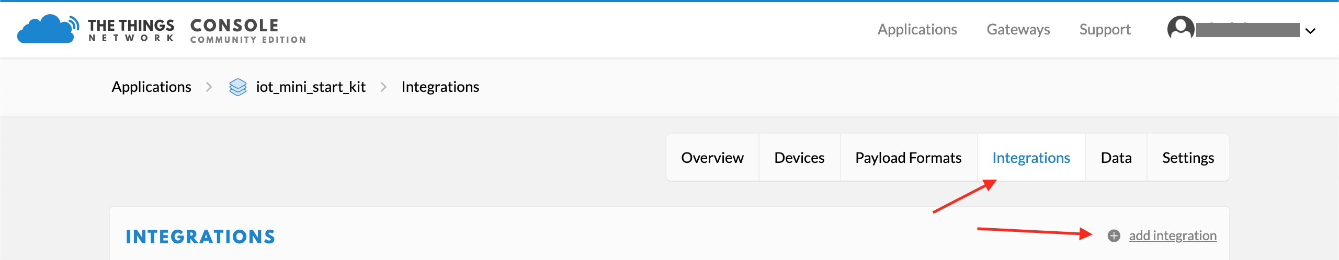Click The Things Network cloud logo
Viewport: 1339px width, 260px height.
point(47,29)
